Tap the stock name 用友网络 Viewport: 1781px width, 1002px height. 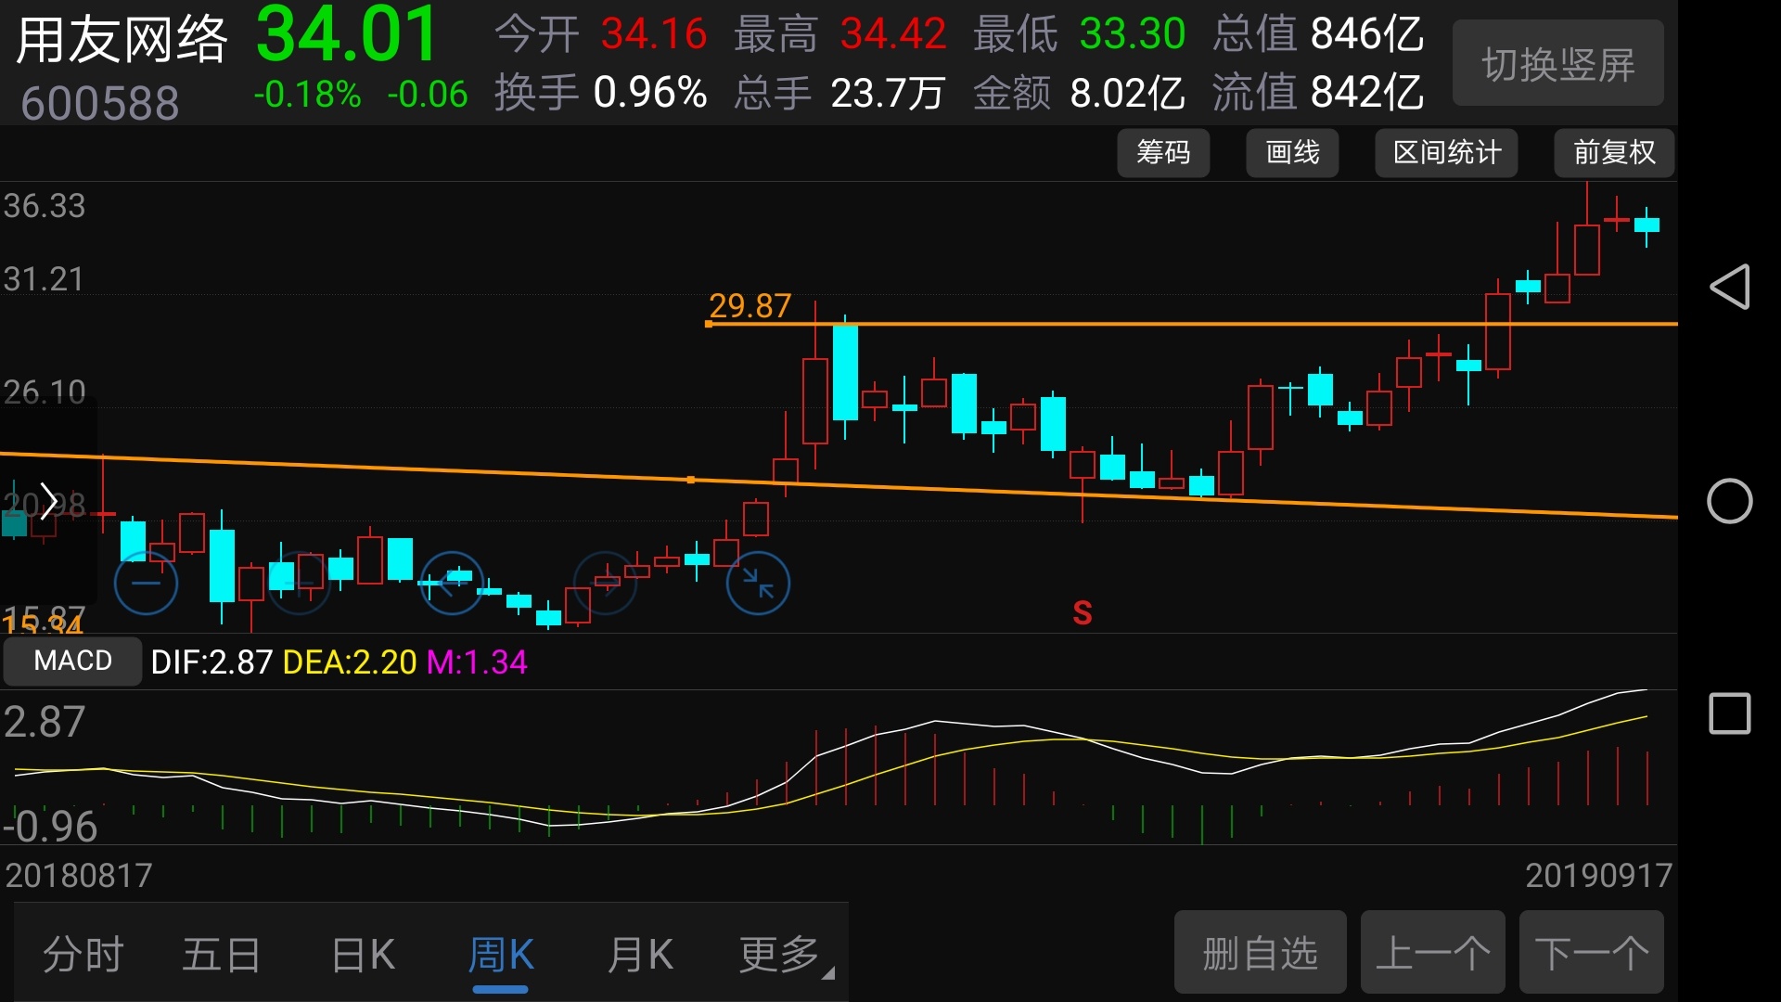coord(122,39)
